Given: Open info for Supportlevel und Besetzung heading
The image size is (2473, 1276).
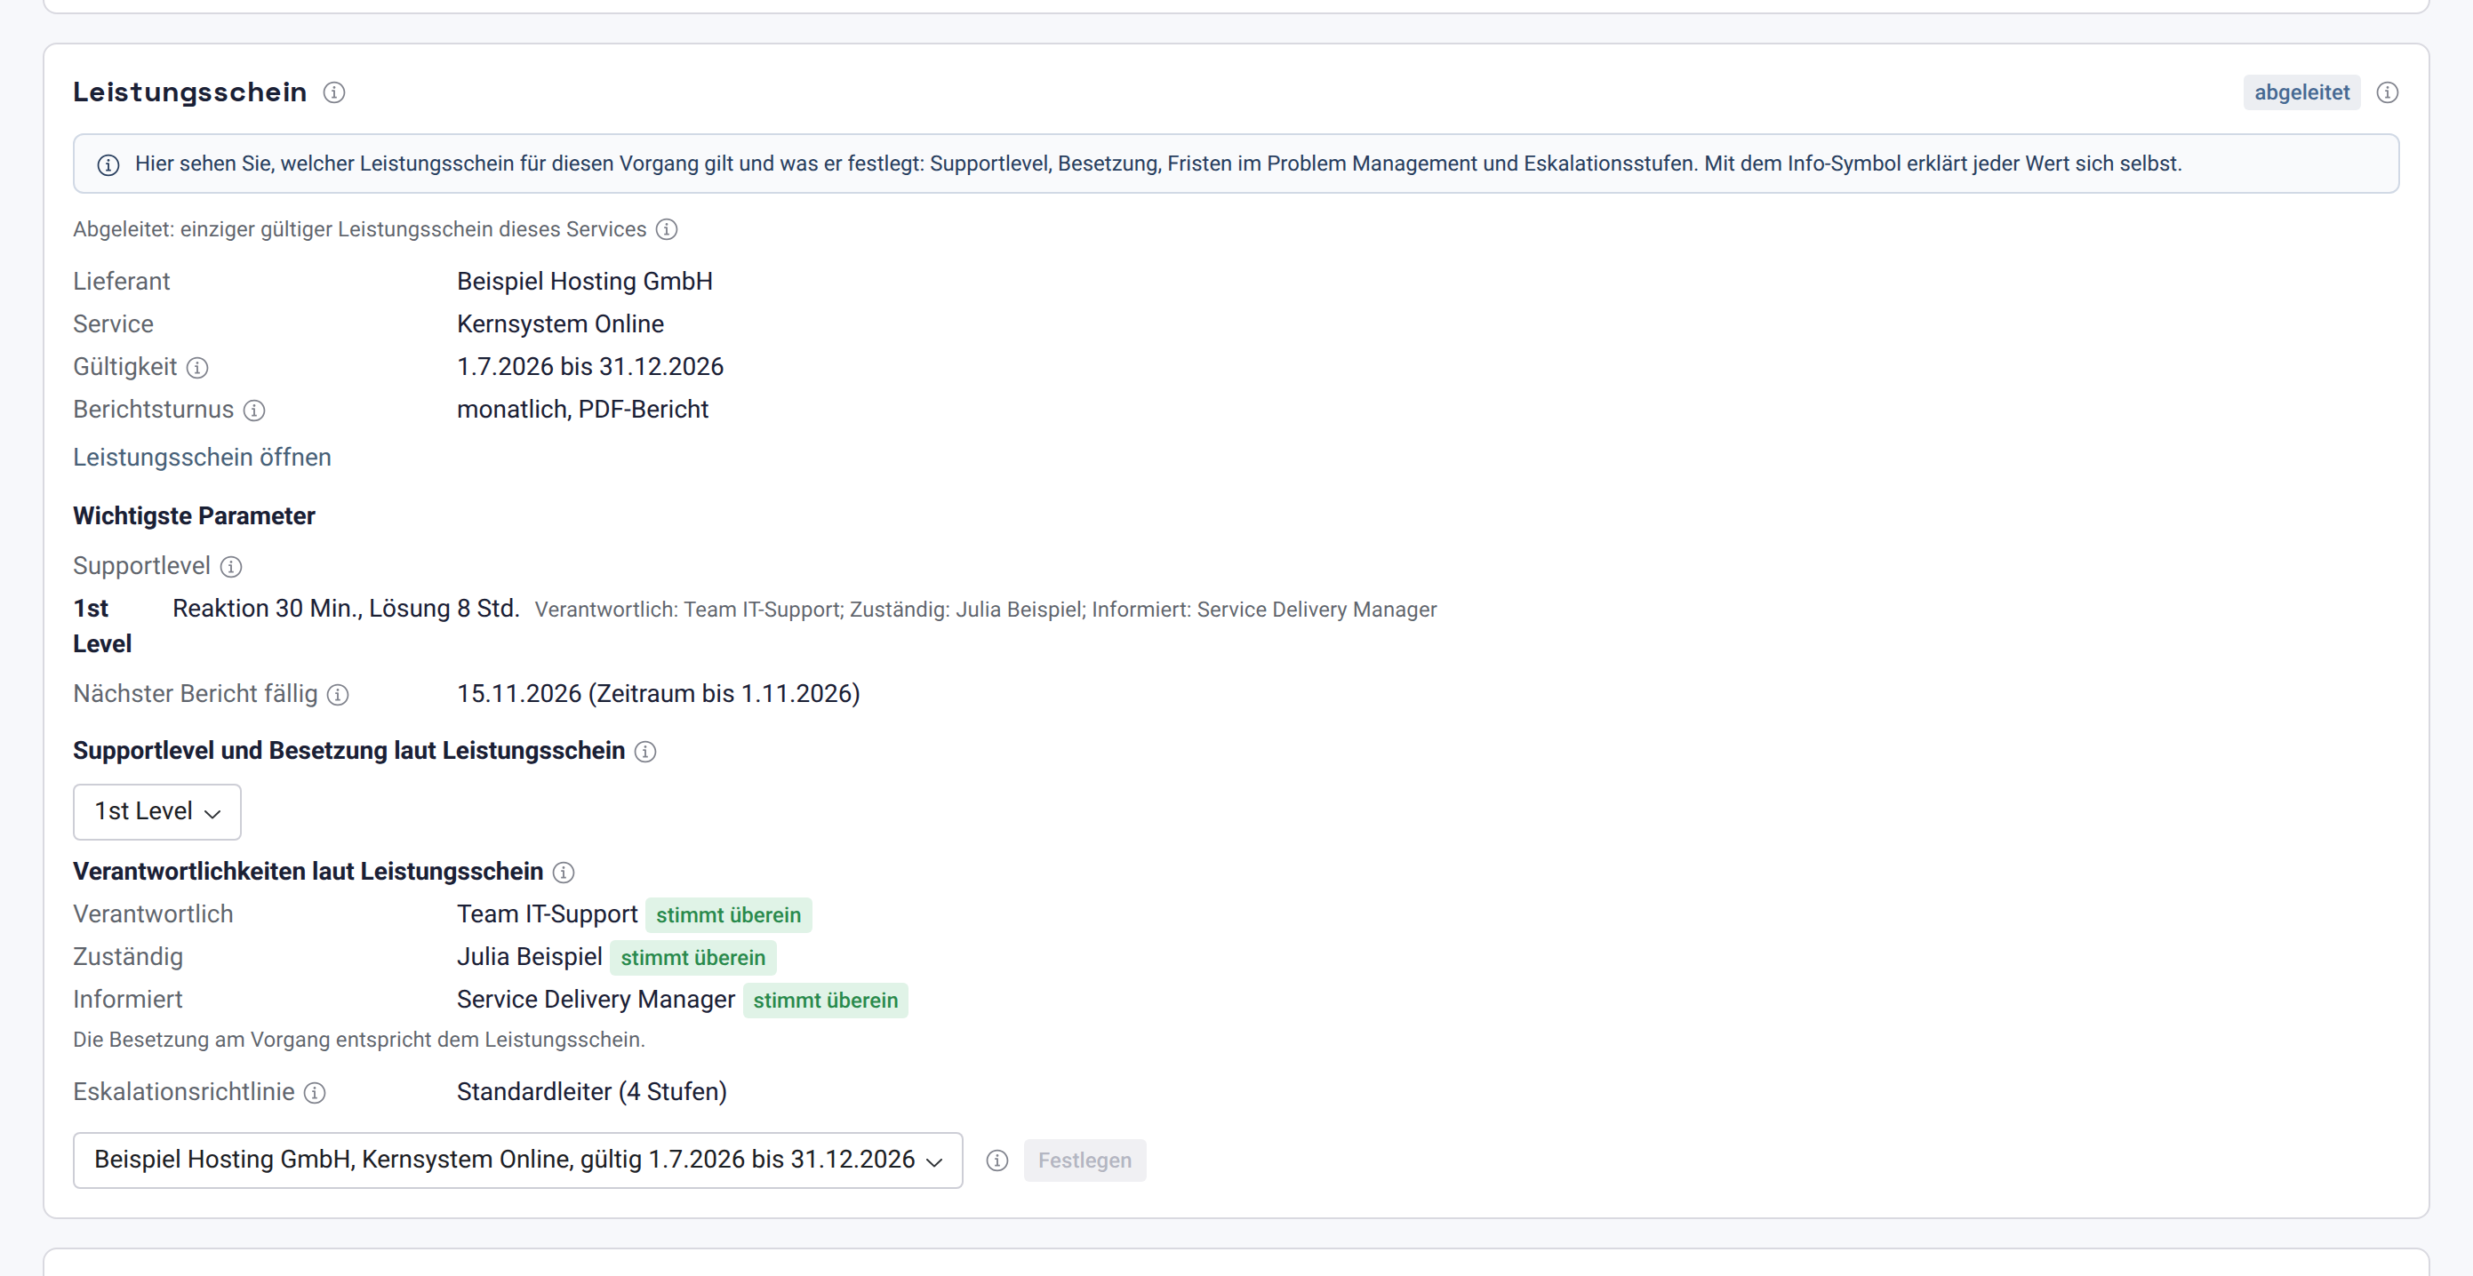Looking at the screenshot, I should (645, 752).
